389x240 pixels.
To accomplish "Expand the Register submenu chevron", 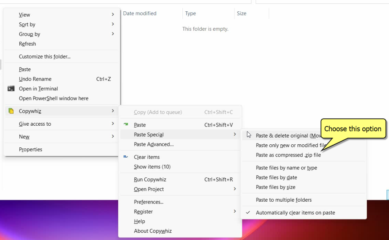I will click(x=235, y=212).
